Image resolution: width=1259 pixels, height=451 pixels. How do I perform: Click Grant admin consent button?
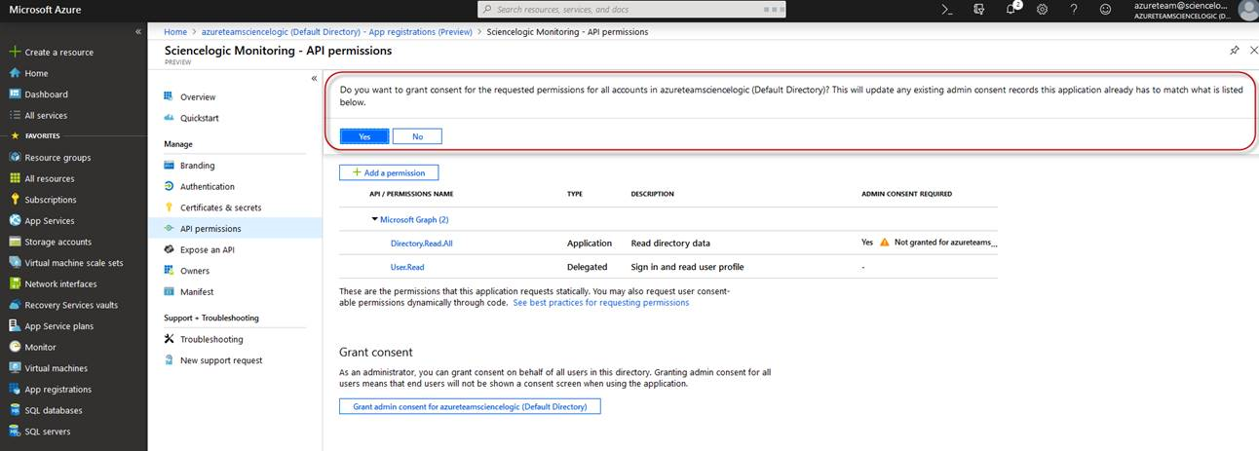470,406
